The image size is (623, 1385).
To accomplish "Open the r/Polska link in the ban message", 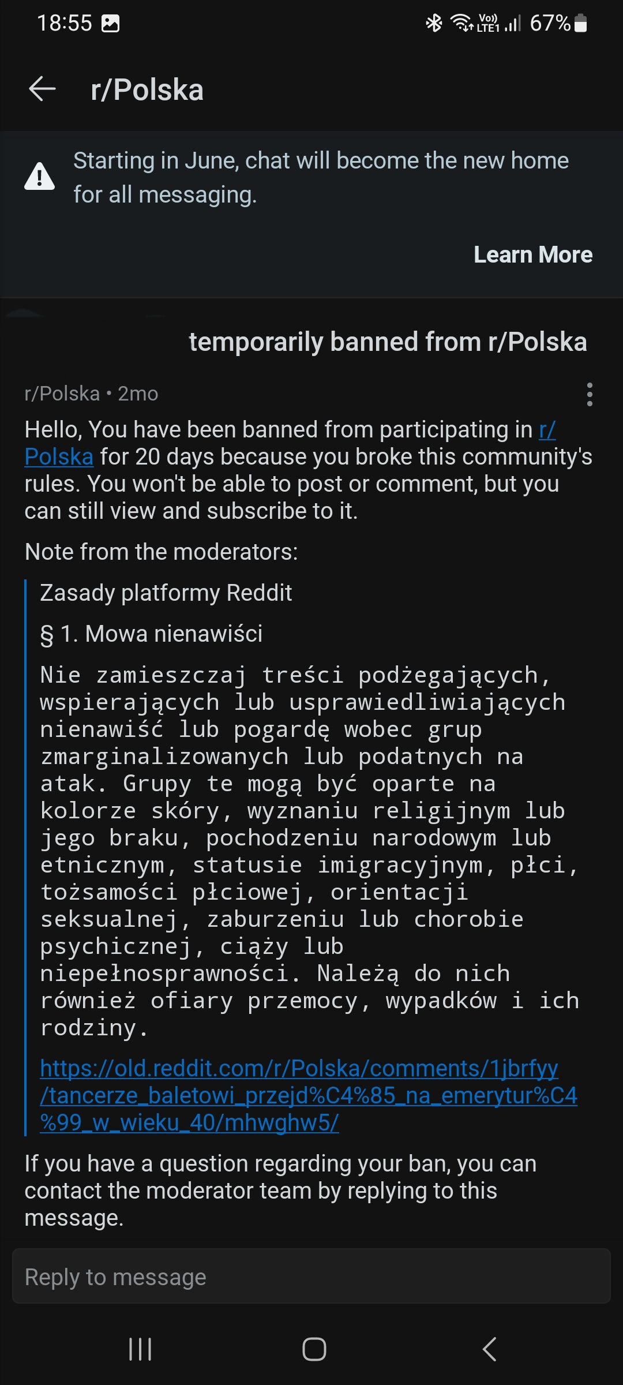I will pyautogui.click(x=59, y=456).
